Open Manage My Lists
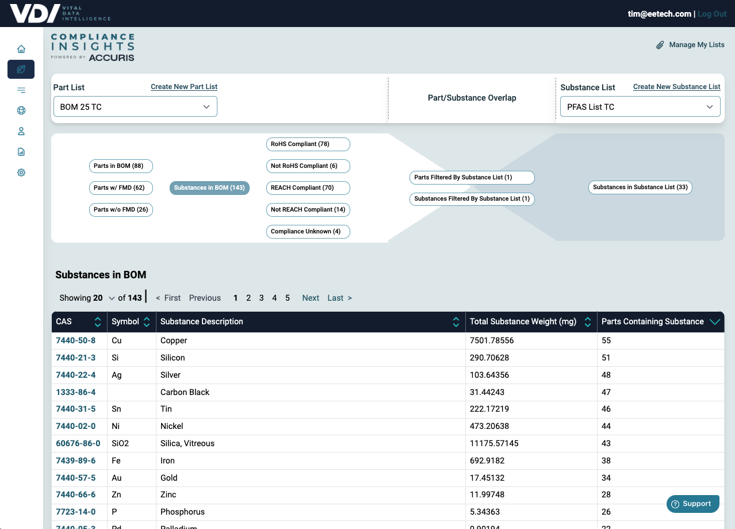Screen dimensions: 735x529 [x=696, y=45]
